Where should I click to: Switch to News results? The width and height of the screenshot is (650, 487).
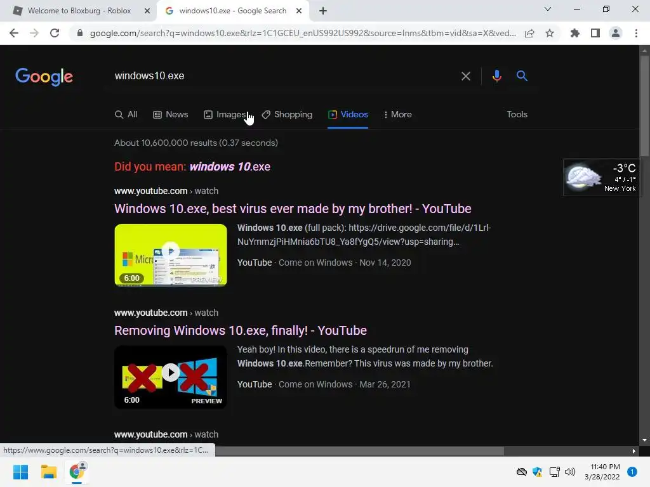[170, 114]
